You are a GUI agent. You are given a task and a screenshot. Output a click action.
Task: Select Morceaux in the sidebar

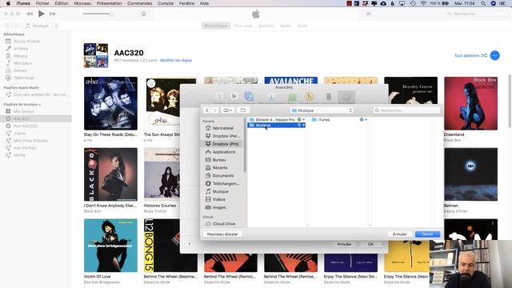(x=22, y=63)
